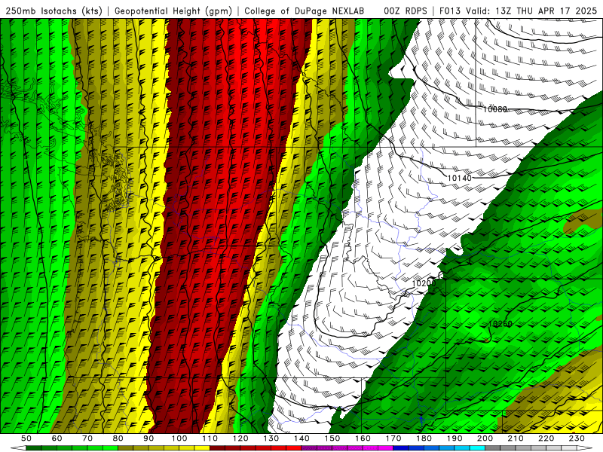Click the dark blue swatch right of 170

[401, 448]
